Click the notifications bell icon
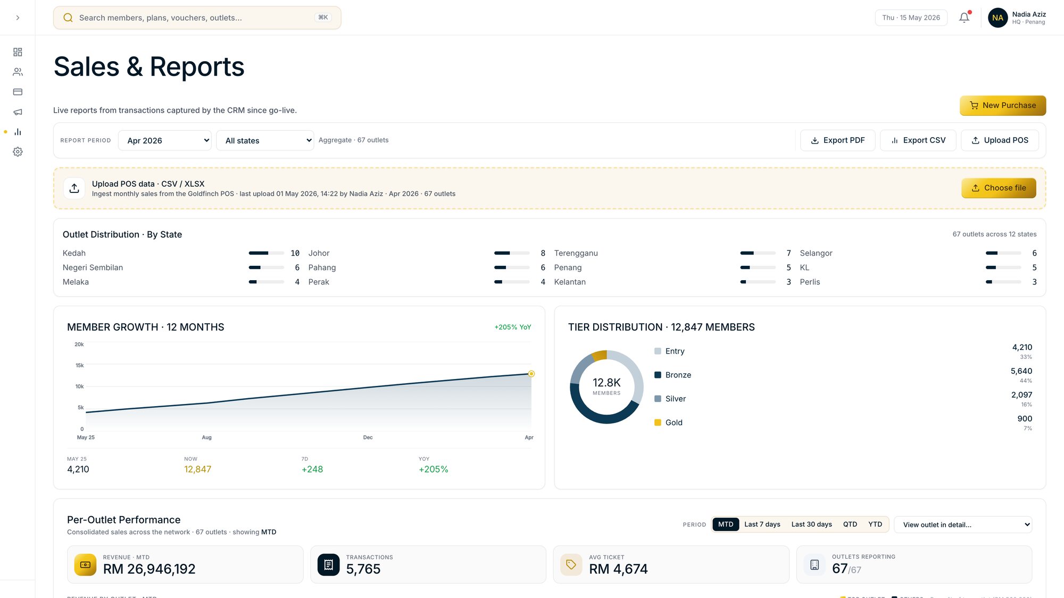The image size is (1064, 598). pyautogui.click(x=964, y=18)
